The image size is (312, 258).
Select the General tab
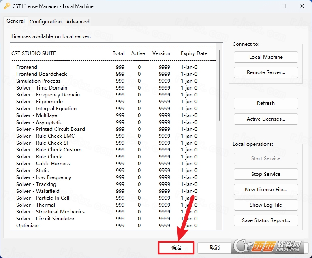[15, 21]
